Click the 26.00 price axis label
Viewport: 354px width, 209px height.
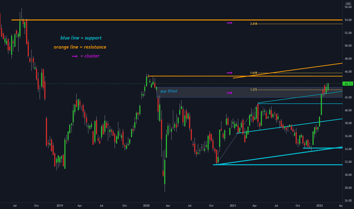point(348,201)
